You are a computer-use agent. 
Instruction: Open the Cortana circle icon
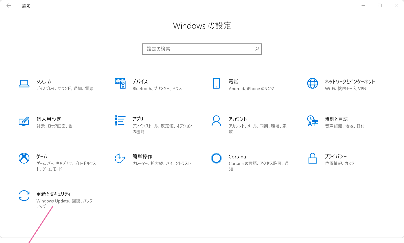(216, 158)
